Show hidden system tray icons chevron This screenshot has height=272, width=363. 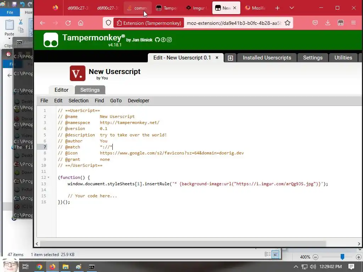pyautogui.click(x=296, y=267)
